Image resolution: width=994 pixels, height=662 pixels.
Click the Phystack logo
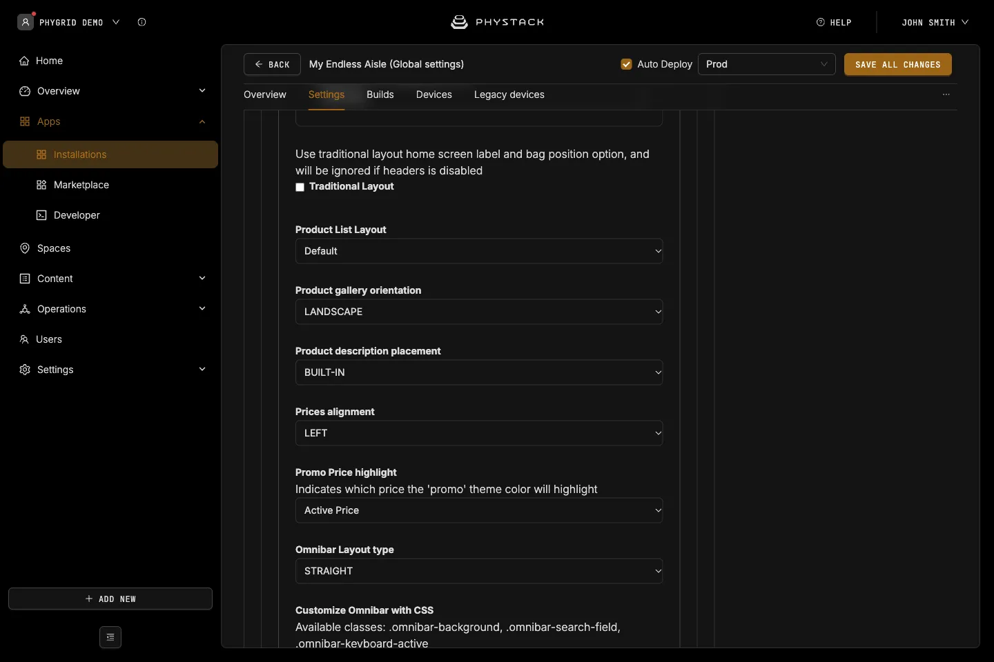[x=497, y=22]
